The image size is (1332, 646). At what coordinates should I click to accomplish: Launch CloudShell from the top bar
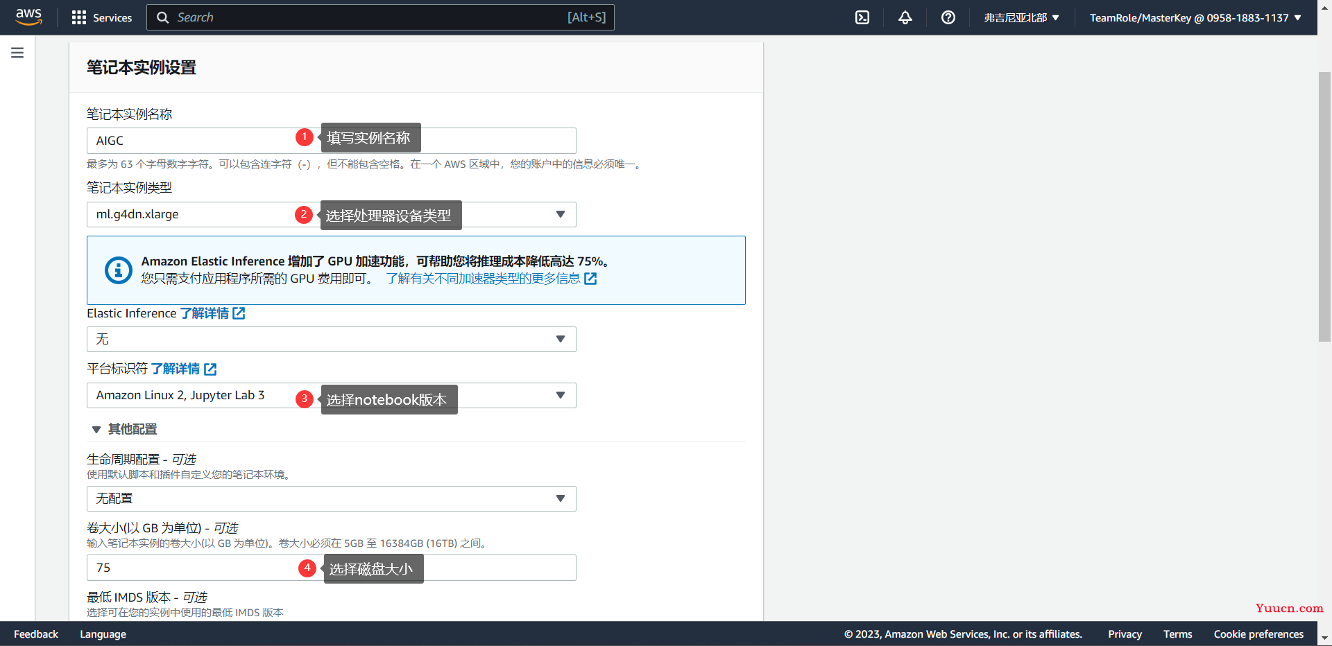pyautogui.click(x=862, y=17)
